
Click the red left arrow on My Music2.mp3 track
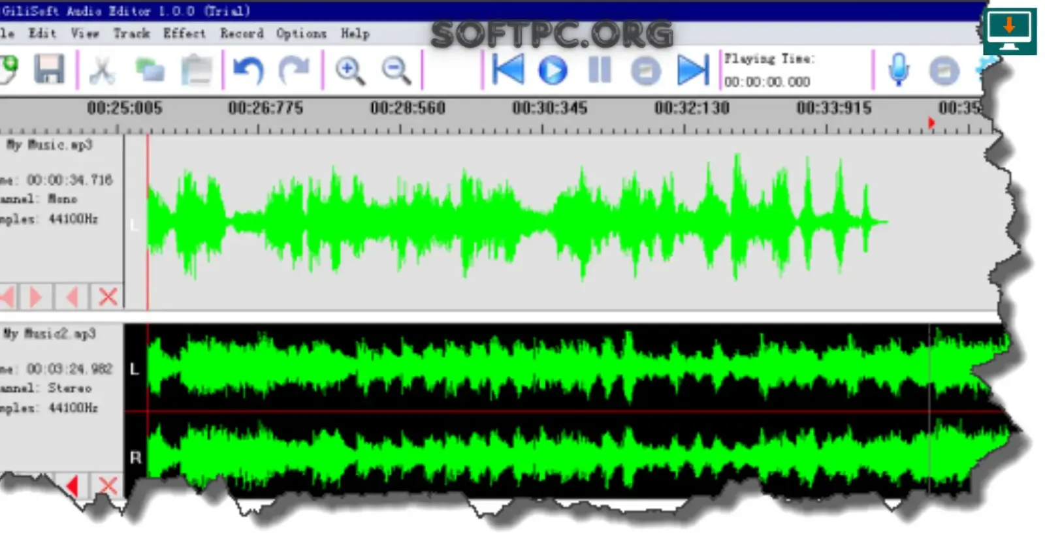pos(72,486)
